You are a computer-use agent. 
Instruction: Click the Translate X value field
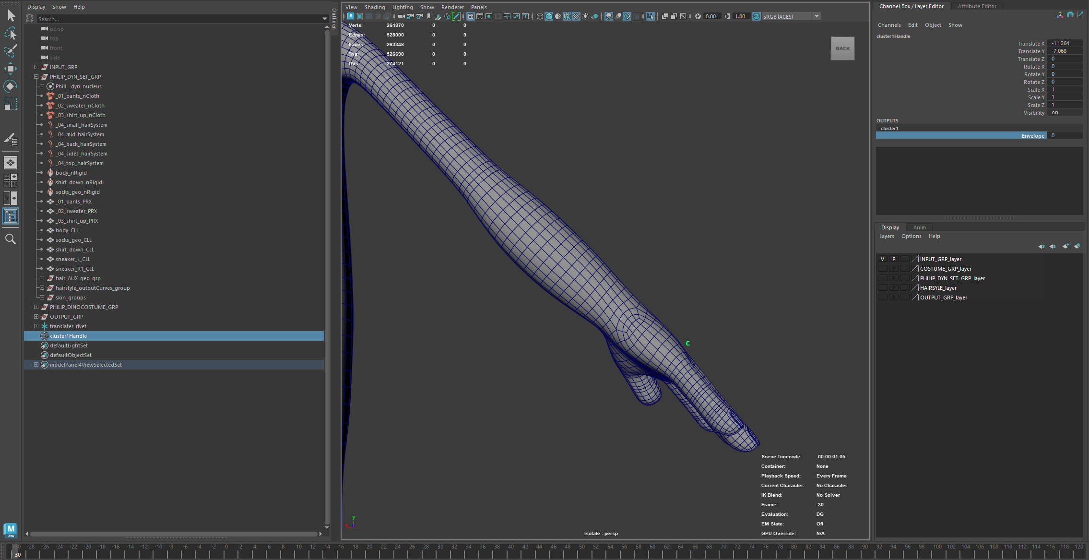(x=1065, y=43)
